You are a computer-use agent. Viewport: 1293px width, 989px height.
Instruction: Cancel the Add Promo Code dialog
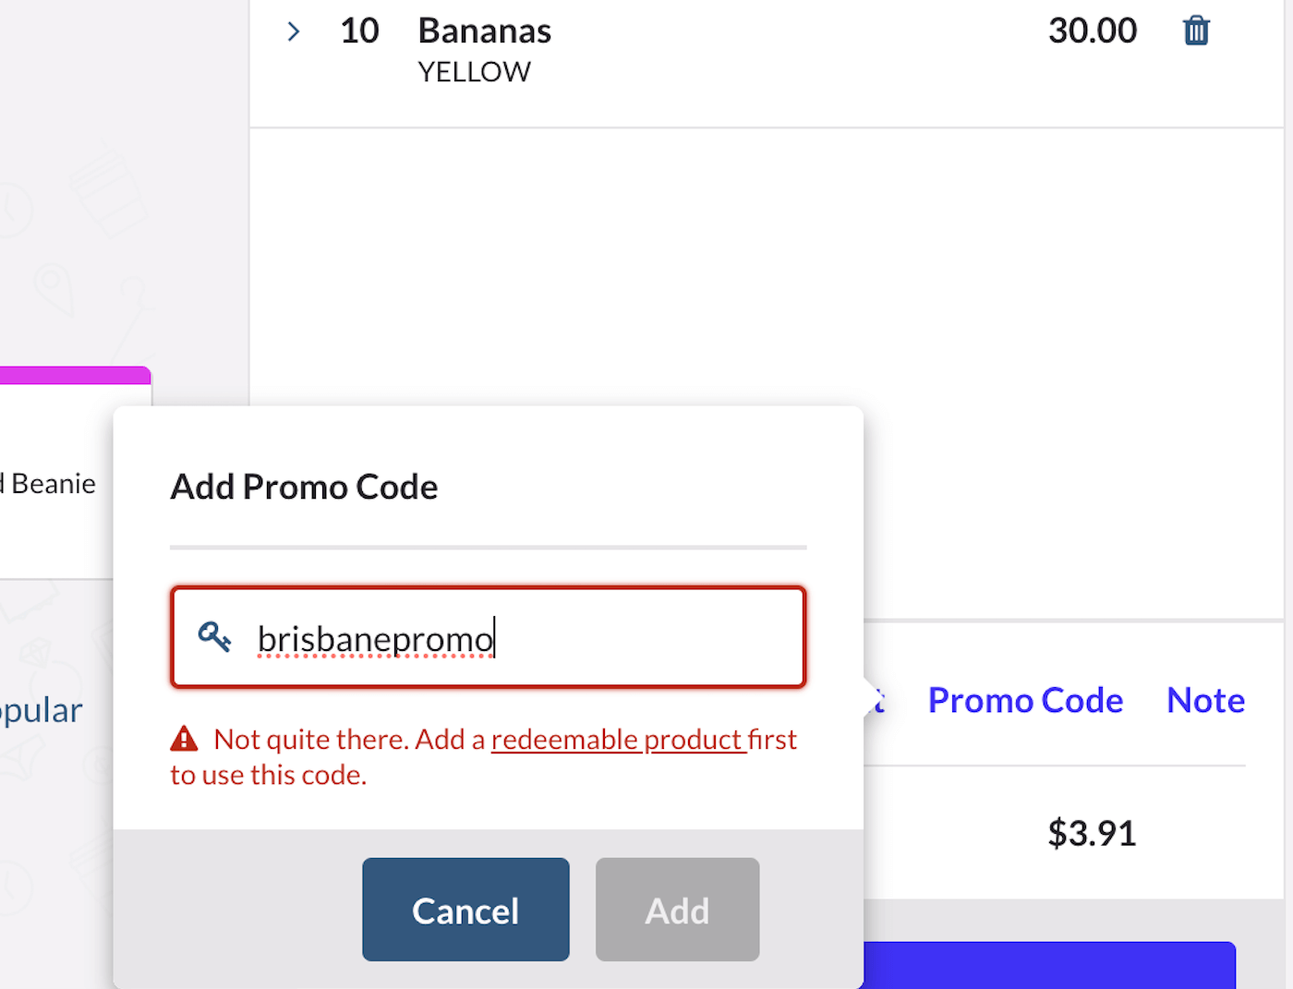coord(465,909)
